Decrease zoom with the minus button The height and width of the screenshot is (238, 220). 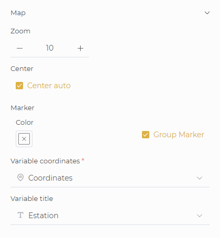tap(20, 48)
